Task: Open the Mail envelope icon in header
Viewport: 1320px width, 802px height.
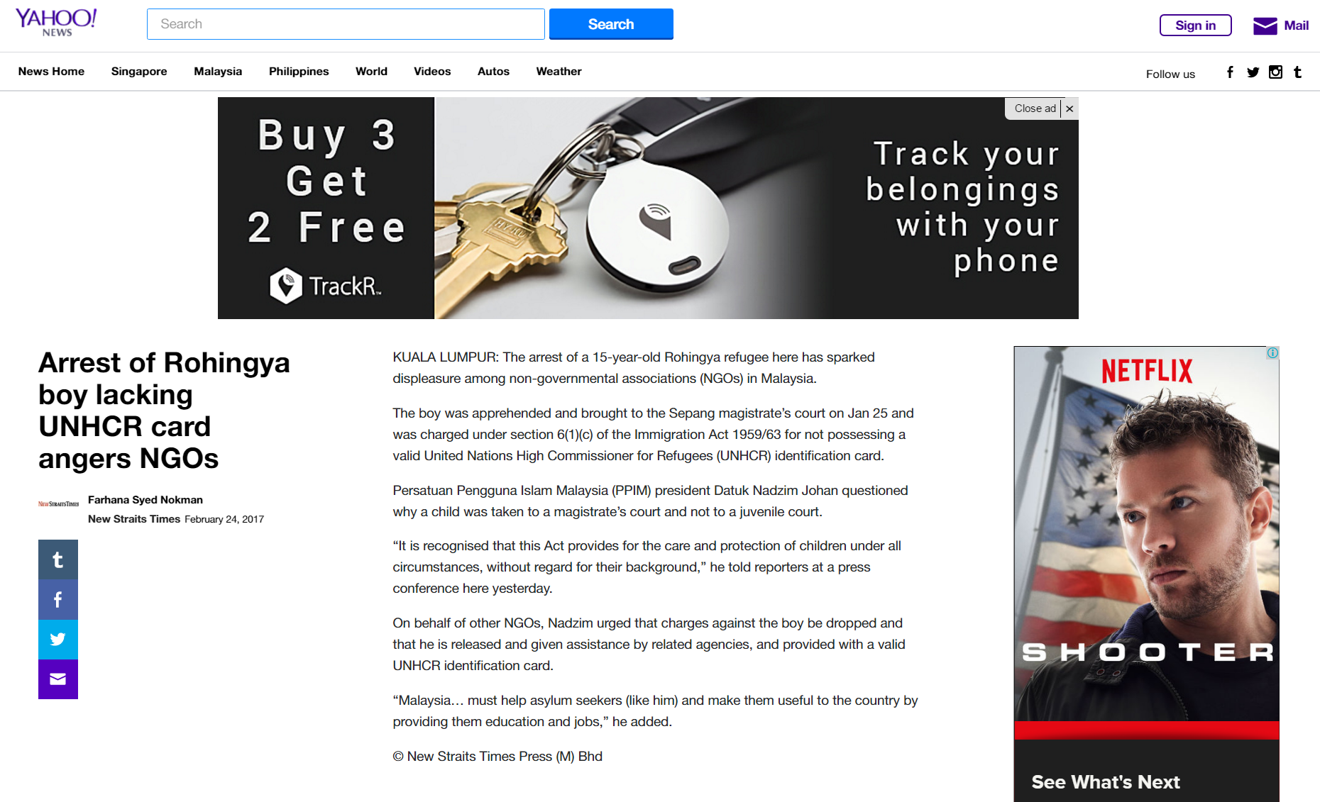Action: click(1265, 26)
